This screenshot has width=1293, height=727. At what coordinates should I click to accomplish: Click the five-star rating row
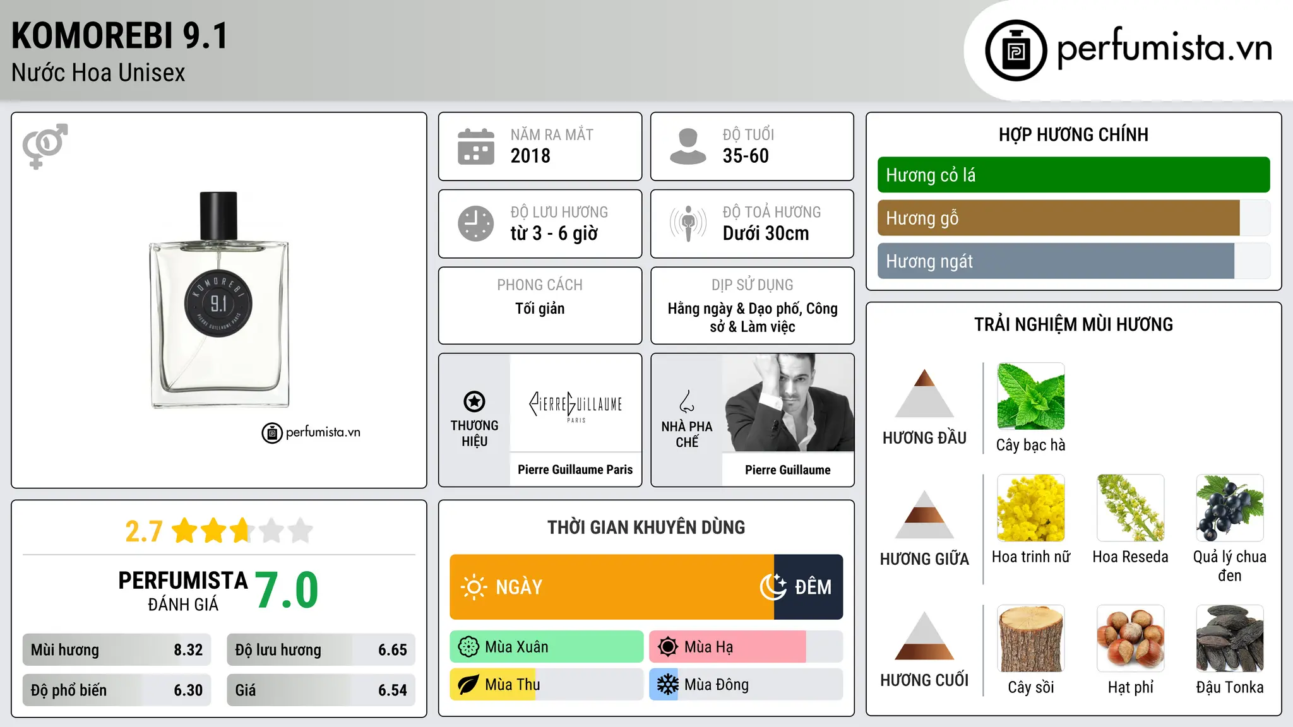[x=242, y=531]
